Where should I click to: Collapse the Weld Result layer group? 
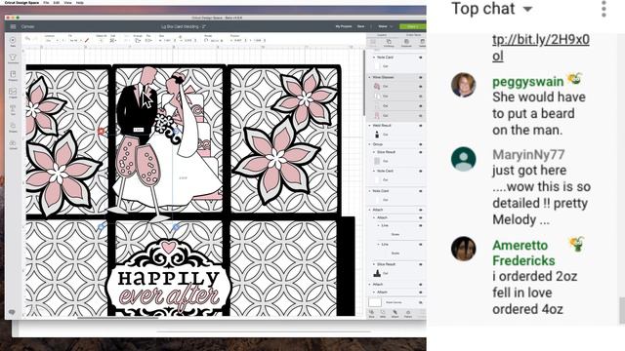point(369,126)
